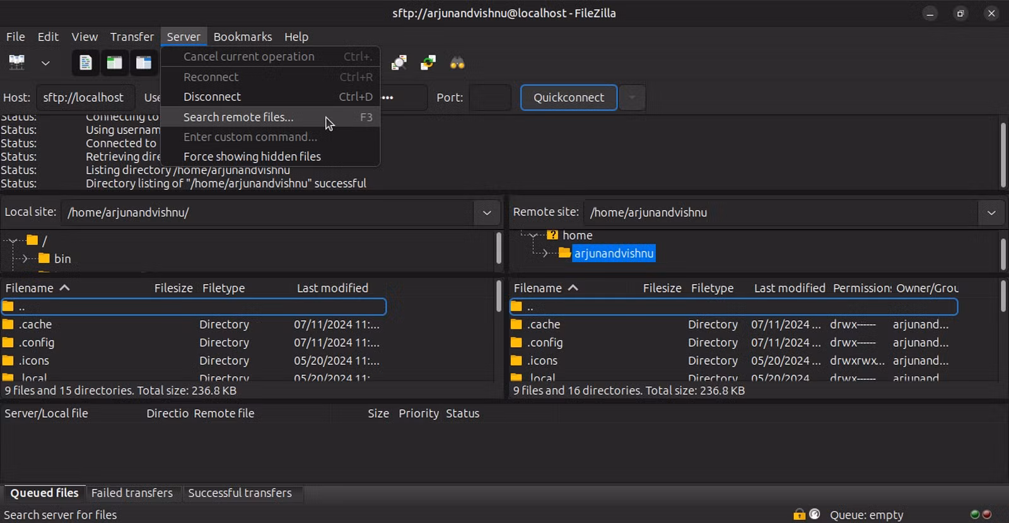The width and height of the screenshot is (1009, 523).
Task: Open the Help menu
Action: (296, 37)
